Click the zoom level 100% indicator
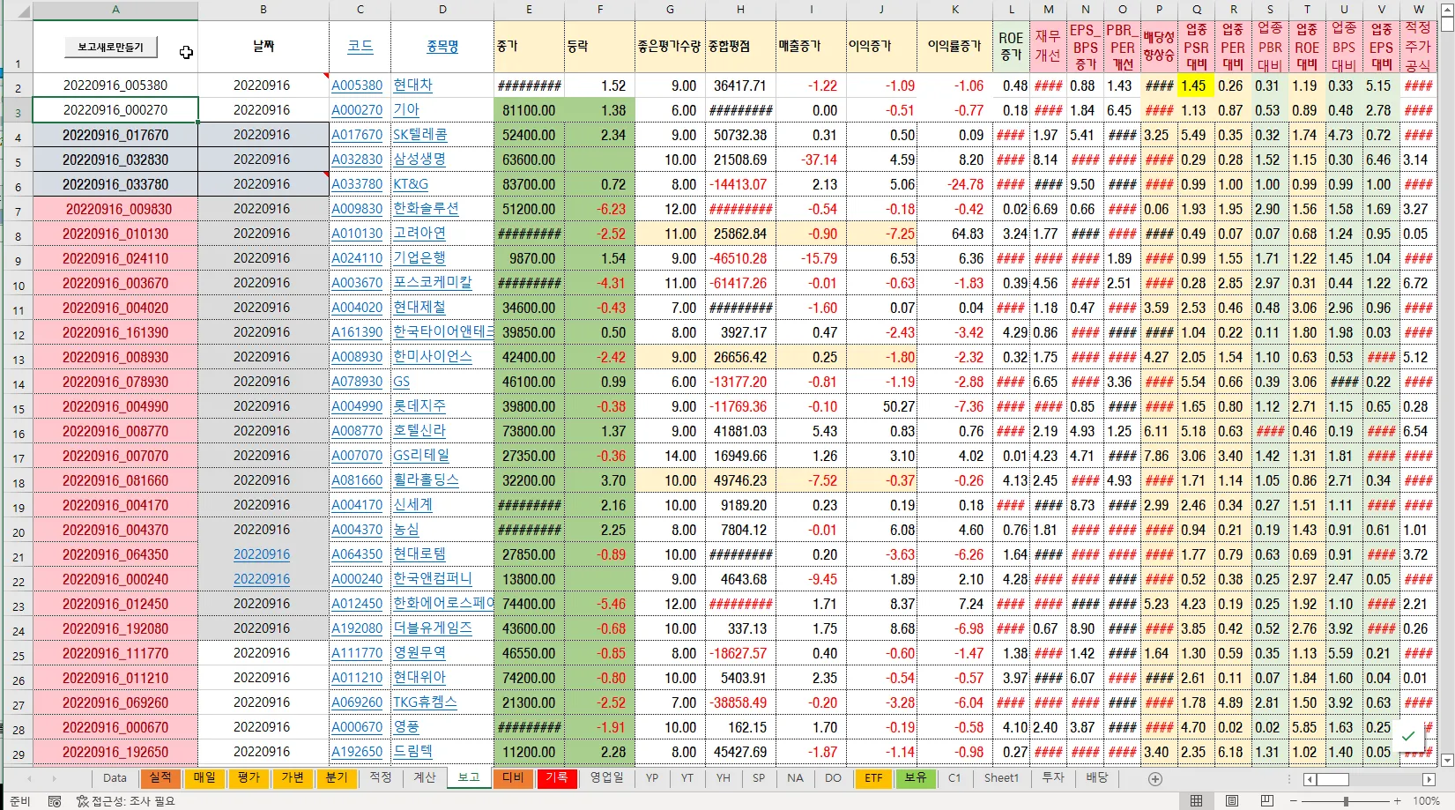1455x810 pixels. 1426,801
